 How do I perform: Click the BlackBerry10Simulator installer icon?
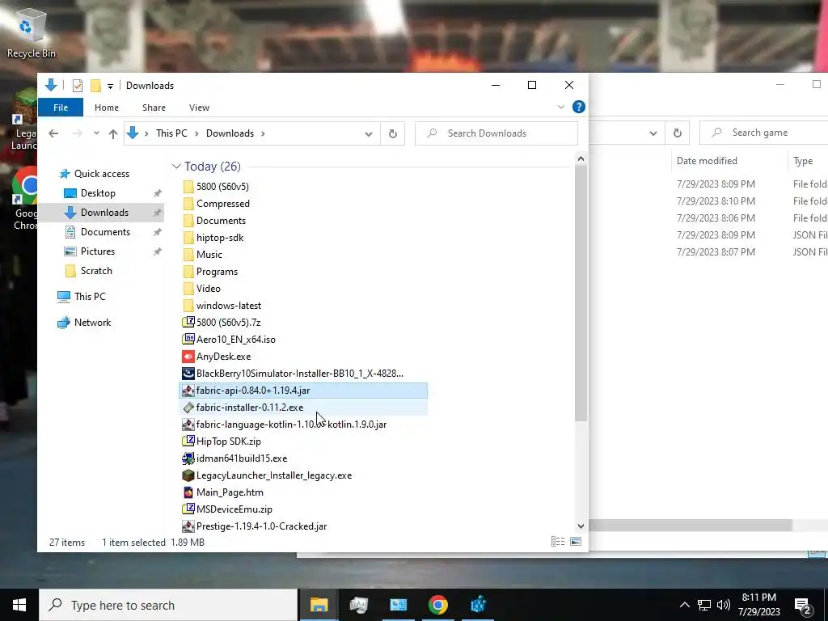(x=188, y=374)
